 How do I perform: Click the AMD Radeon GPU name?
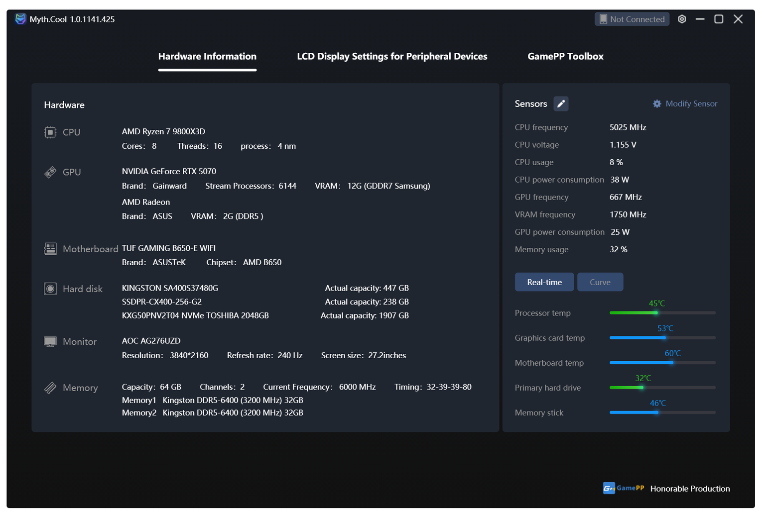pyautogui.click(x=146, y=202)
